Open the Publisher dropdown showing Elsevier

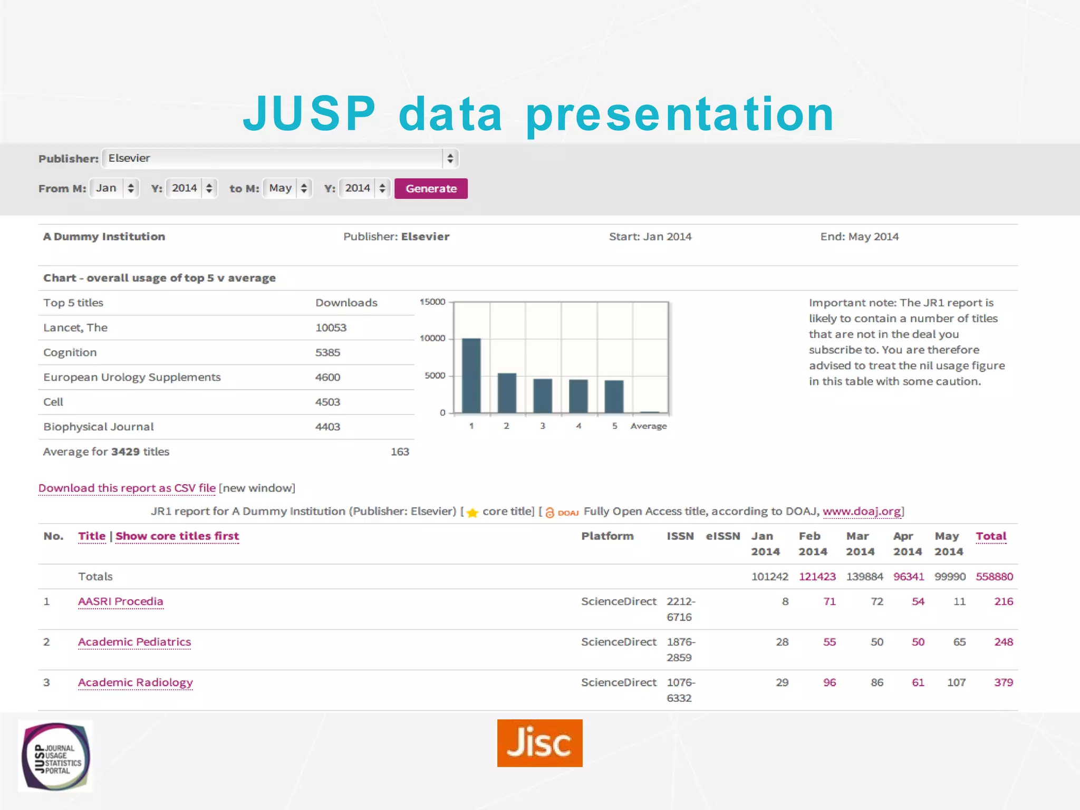pyautogui.click(x=280, y=158)
